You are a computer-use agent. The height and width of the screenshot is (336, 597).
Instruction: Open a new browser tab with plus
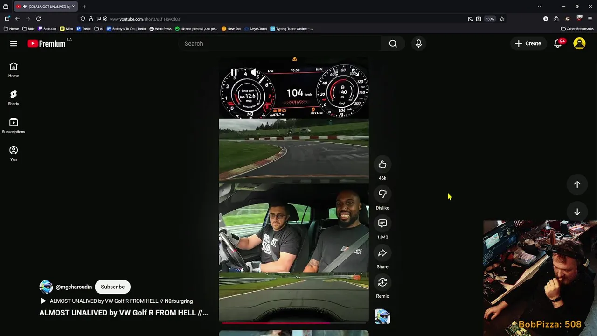pyautogui.click(x=84, y=7)
